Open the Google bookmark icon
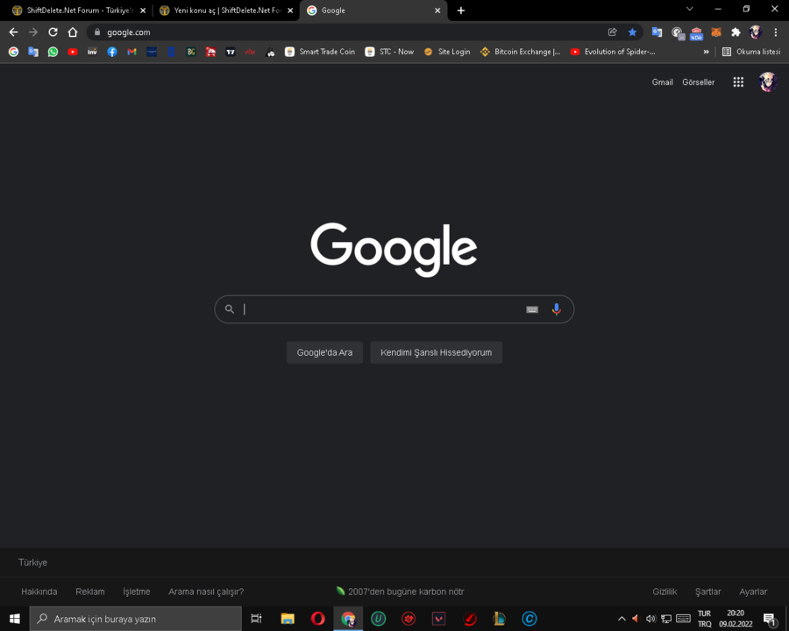This screenshot has width=789, height=631. tap(13, 52)
